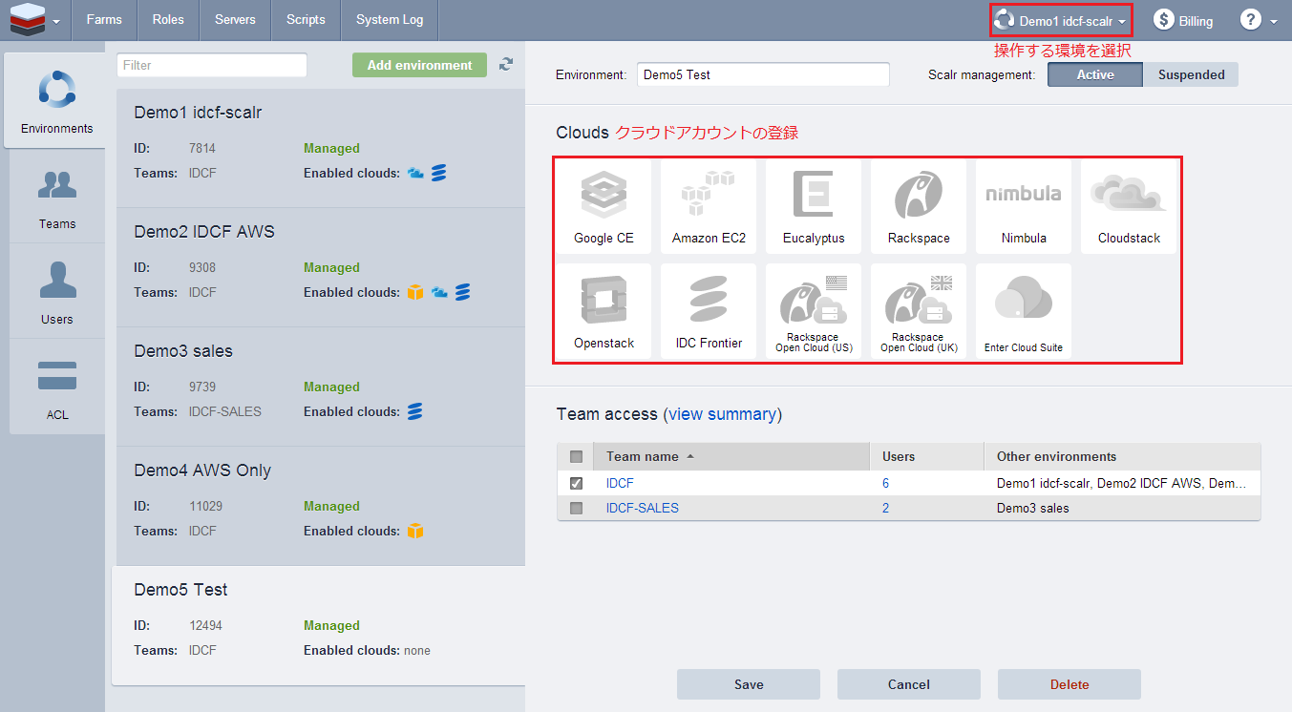The height and width of the screenshot is (712, 1292).
Task: Select the Nimbula cloud tile
Action: pos(1024,206)
